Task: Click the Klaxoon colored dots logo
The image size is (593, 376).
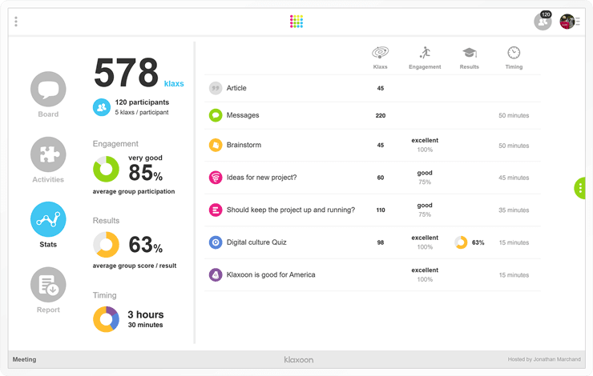Action: click(x=296, y=22)
